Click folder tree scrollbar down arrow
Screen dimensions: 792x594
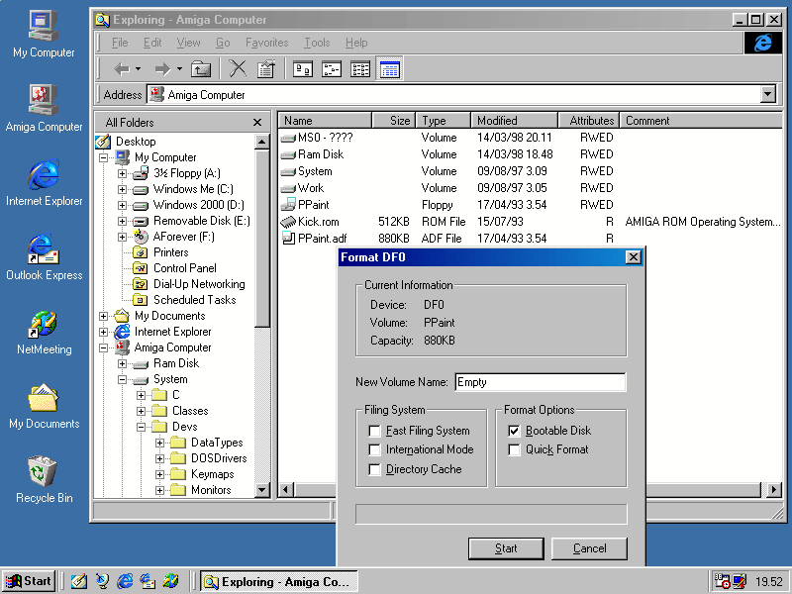pyautogui.click(x=261, y=489)
